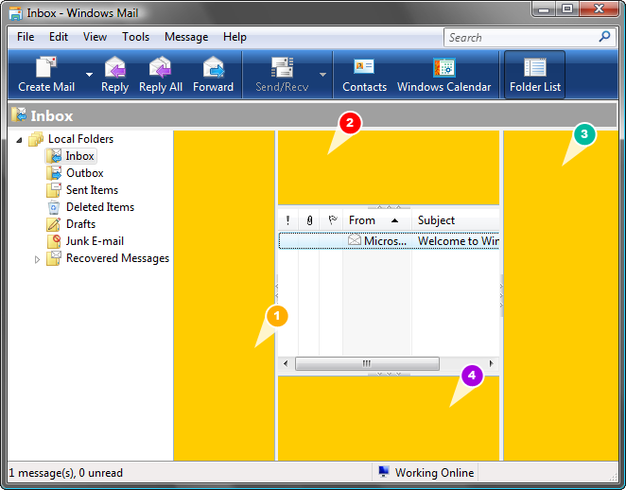The height and width of the screenshot is (490, 626).
Task: Sort messages by Subject column
Action: pyautogui.click(x=456, y=220)
